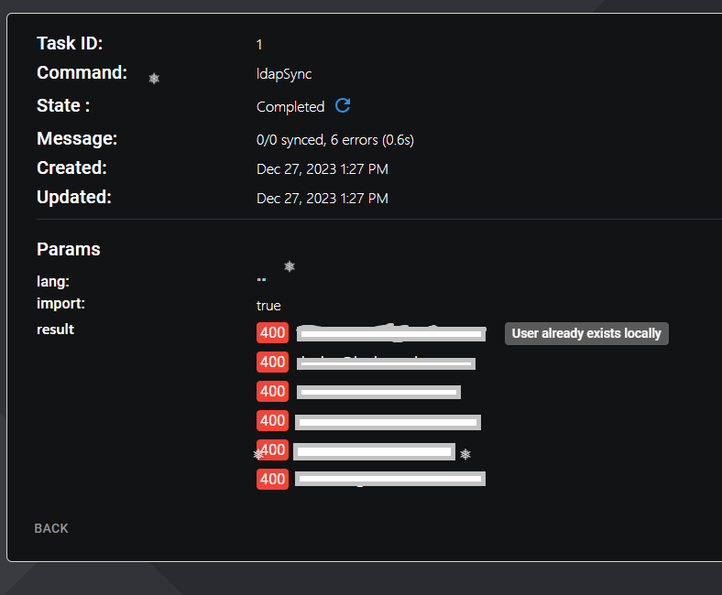Click the fifth red 400 badge
This screenshot has width=722, height=595.
273,449
